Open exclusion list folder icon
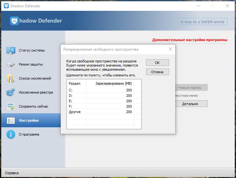Viewport: 236px width, 178px height. click(11, 78)
